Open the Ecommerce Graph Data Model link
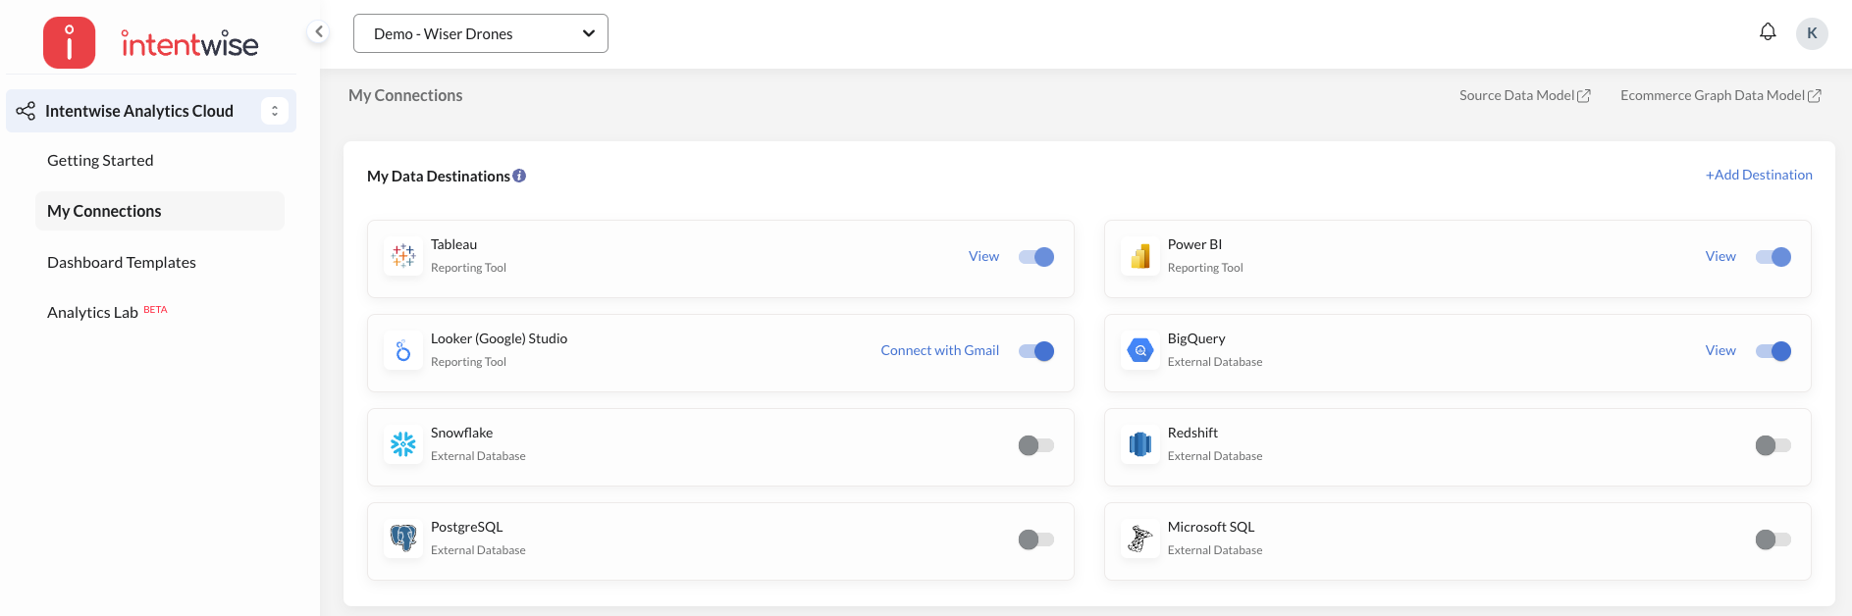 tap(1713, 95)
